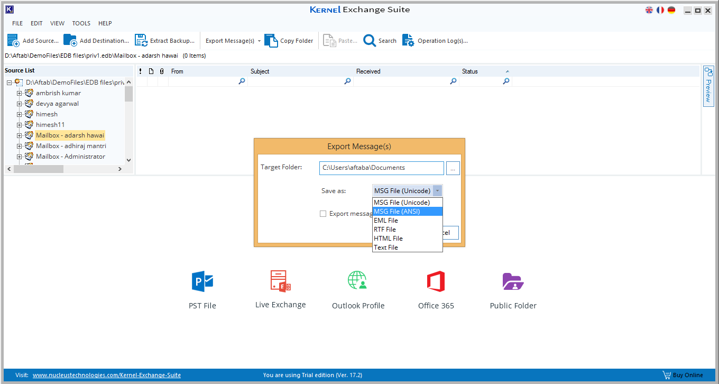Viewport: 719px width, 384px height.
Task: Open the nucleustechnologies.com website link
Action: pyautogui.click(x=107, y=375)
